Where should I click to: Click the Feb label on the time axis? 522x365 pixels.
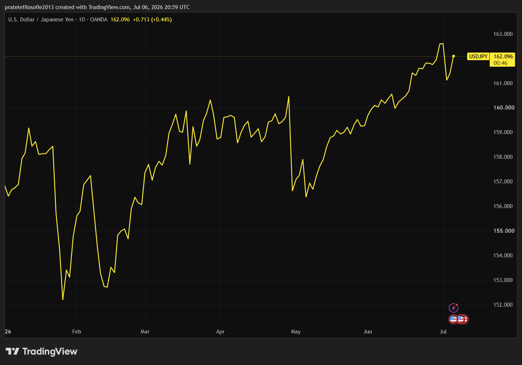(x=77, y=332)
